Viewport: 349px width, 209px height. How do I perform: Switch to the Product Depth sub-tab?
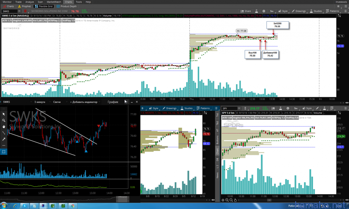click(x=67, y=6)
